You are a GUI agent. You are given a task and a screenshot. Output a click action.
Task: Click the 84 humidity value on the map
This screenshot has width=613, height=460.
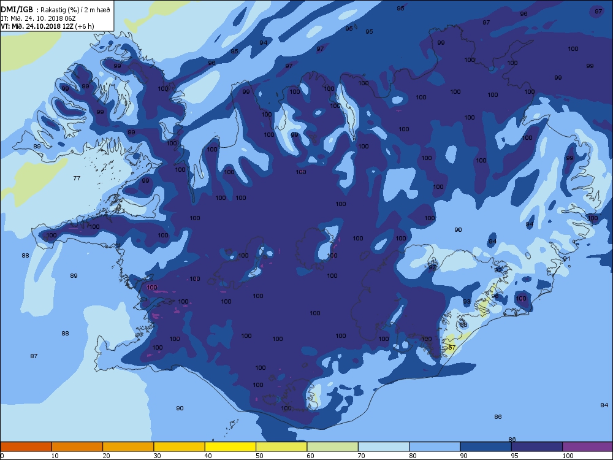pyautogui.click(x=604, y=405)
